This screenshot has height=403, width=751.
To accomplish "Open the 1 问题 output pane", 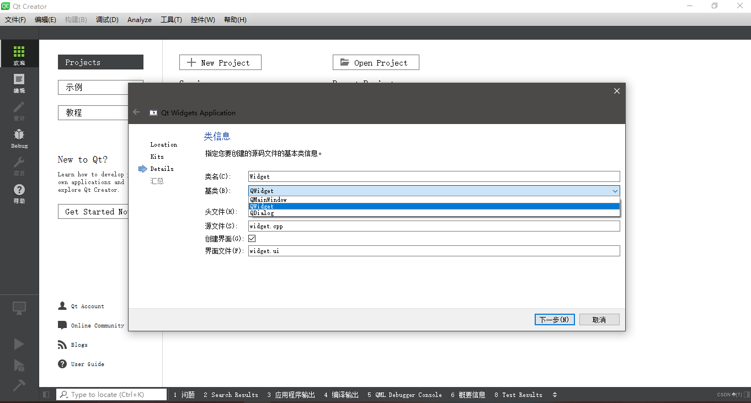I will pos(184,395).
